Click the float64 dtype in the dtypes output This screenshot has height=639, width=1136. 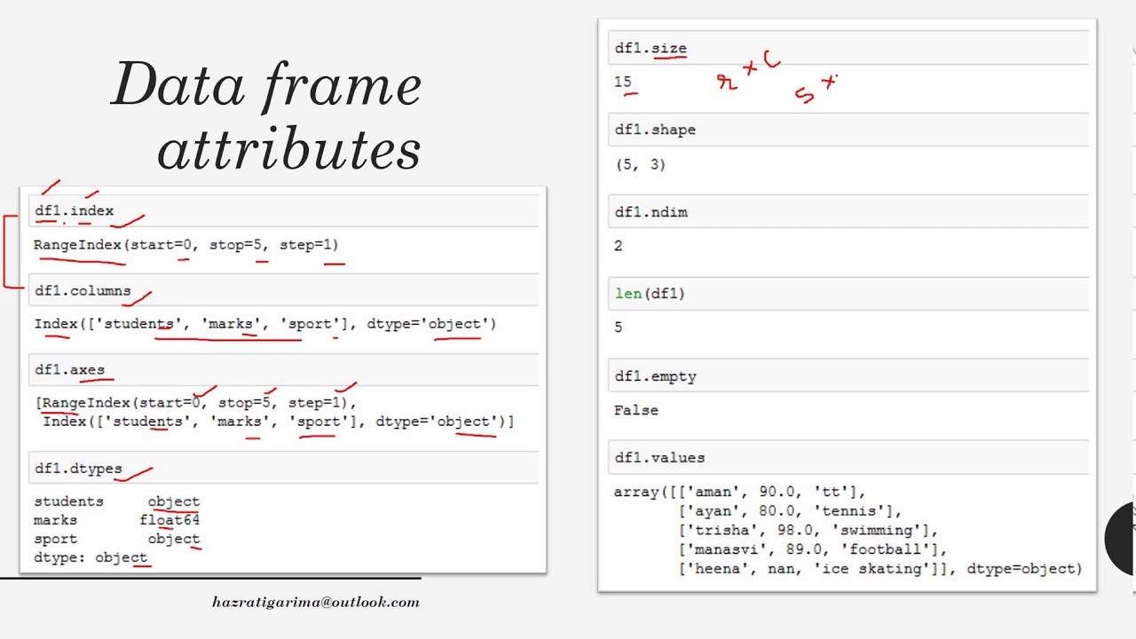(170, 520)
